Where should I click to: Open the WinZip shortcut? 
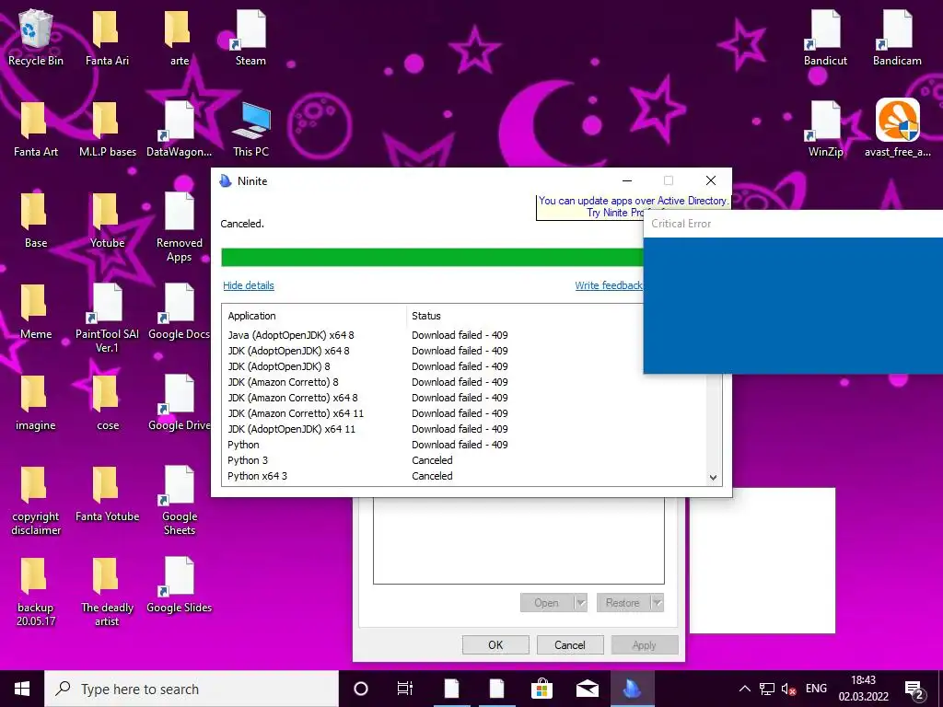[x=825, y=129]
